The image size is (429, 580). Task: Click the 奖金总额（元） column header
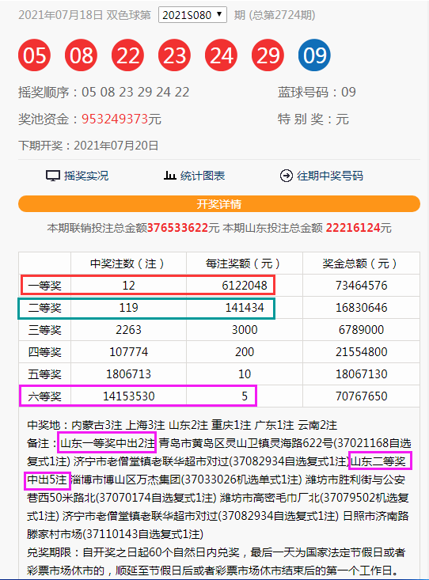tap(361, 263)
